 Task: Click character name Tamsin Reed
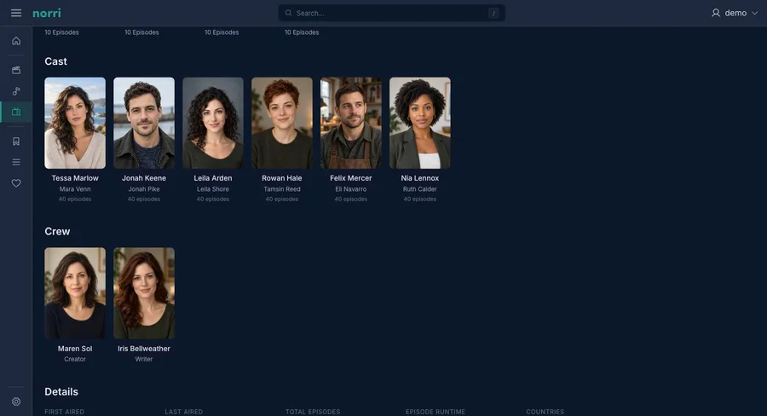point(282,189)
